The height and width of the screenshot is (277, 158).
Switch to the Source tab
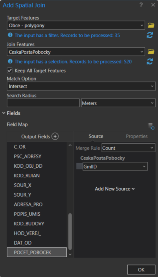(x=96, y=136)
